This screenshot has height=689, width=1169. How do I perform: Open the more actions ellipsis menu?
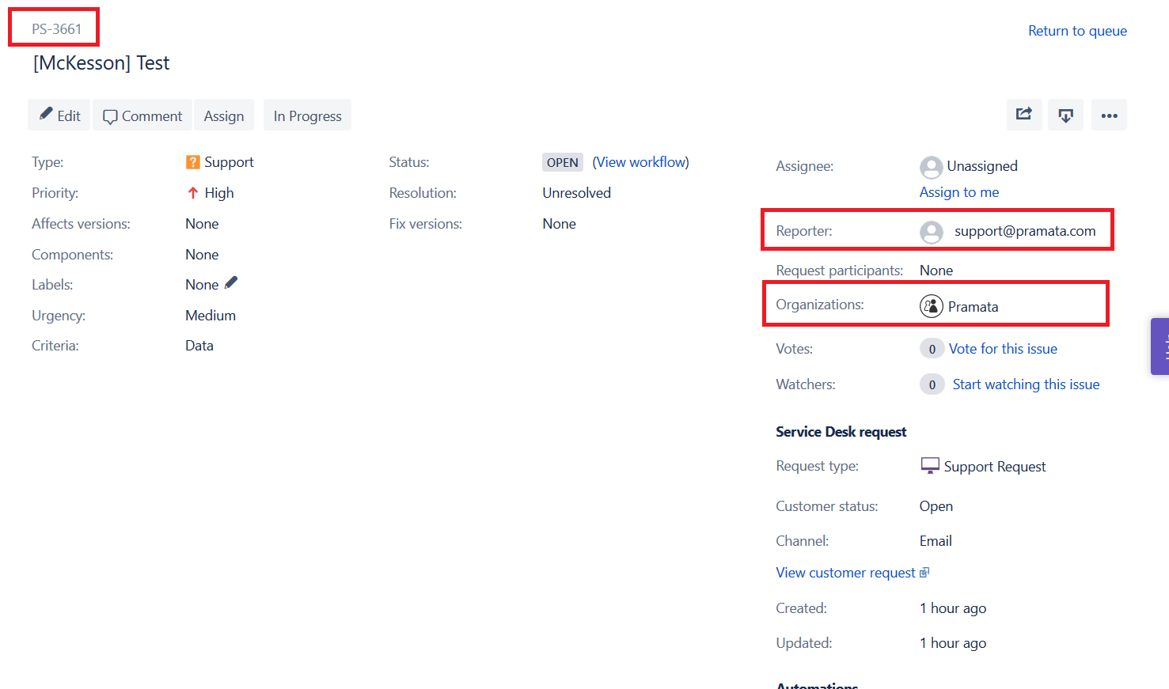pos(1109,115)
